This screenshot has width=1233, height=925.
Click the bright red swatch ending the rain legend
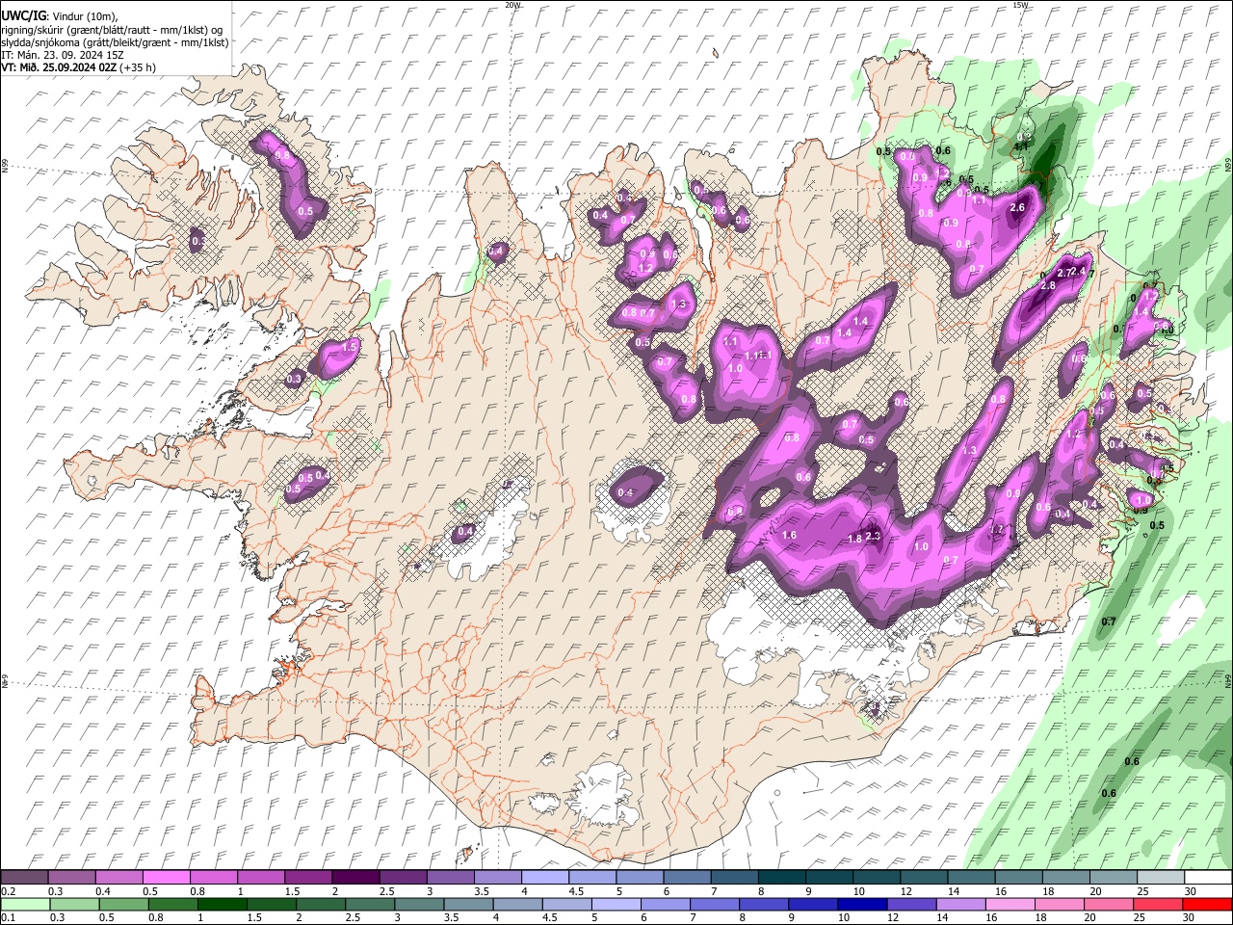1208,904
